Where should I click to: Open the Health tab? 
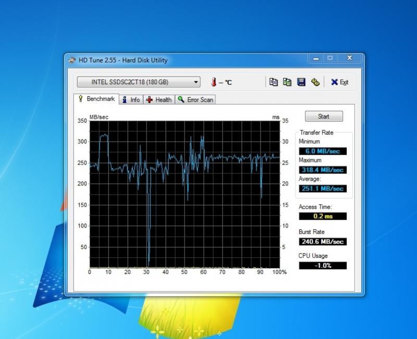[159, 99]
